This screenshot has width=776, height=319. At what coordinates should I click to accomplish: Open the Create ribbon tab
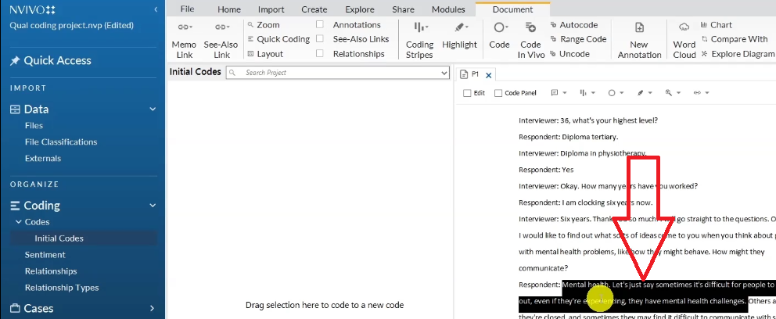[x=314, y=9]
